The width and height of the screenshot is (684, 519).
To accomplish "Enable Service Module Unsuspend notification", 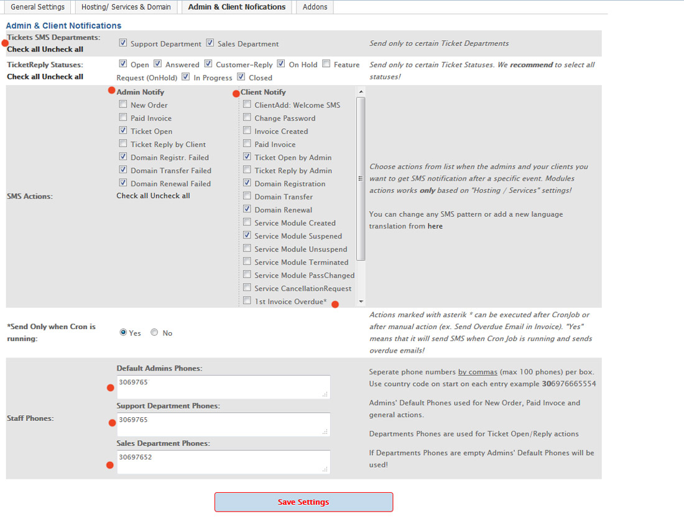I will [247, 248].
